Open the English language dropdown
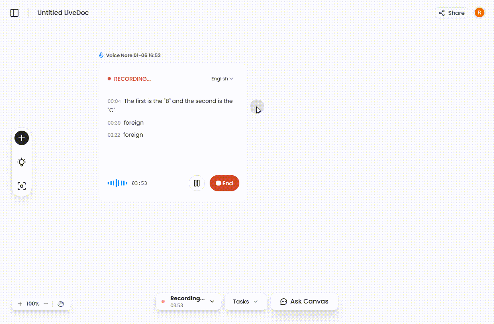Screen dimensions: 494x324 click(222, 78)
